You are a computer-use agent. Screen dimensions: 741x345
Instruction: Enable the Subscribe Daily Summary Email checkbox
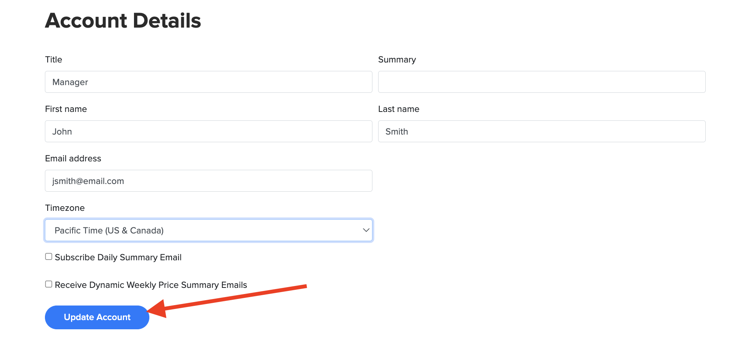click(49, 257)
